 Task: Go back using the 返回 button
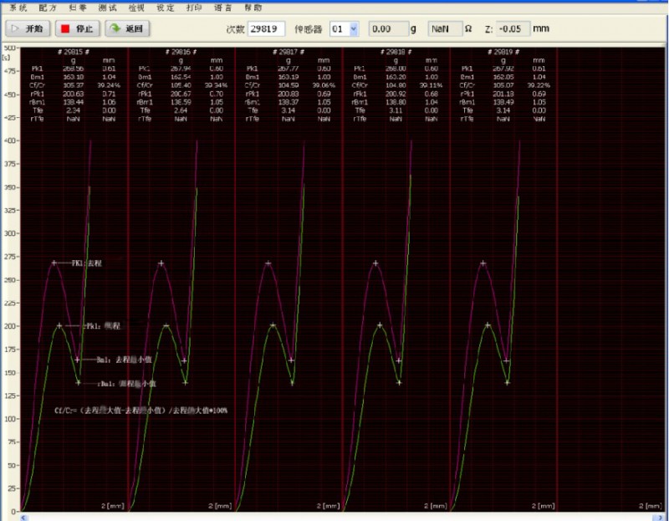click(x=127, y=28)
